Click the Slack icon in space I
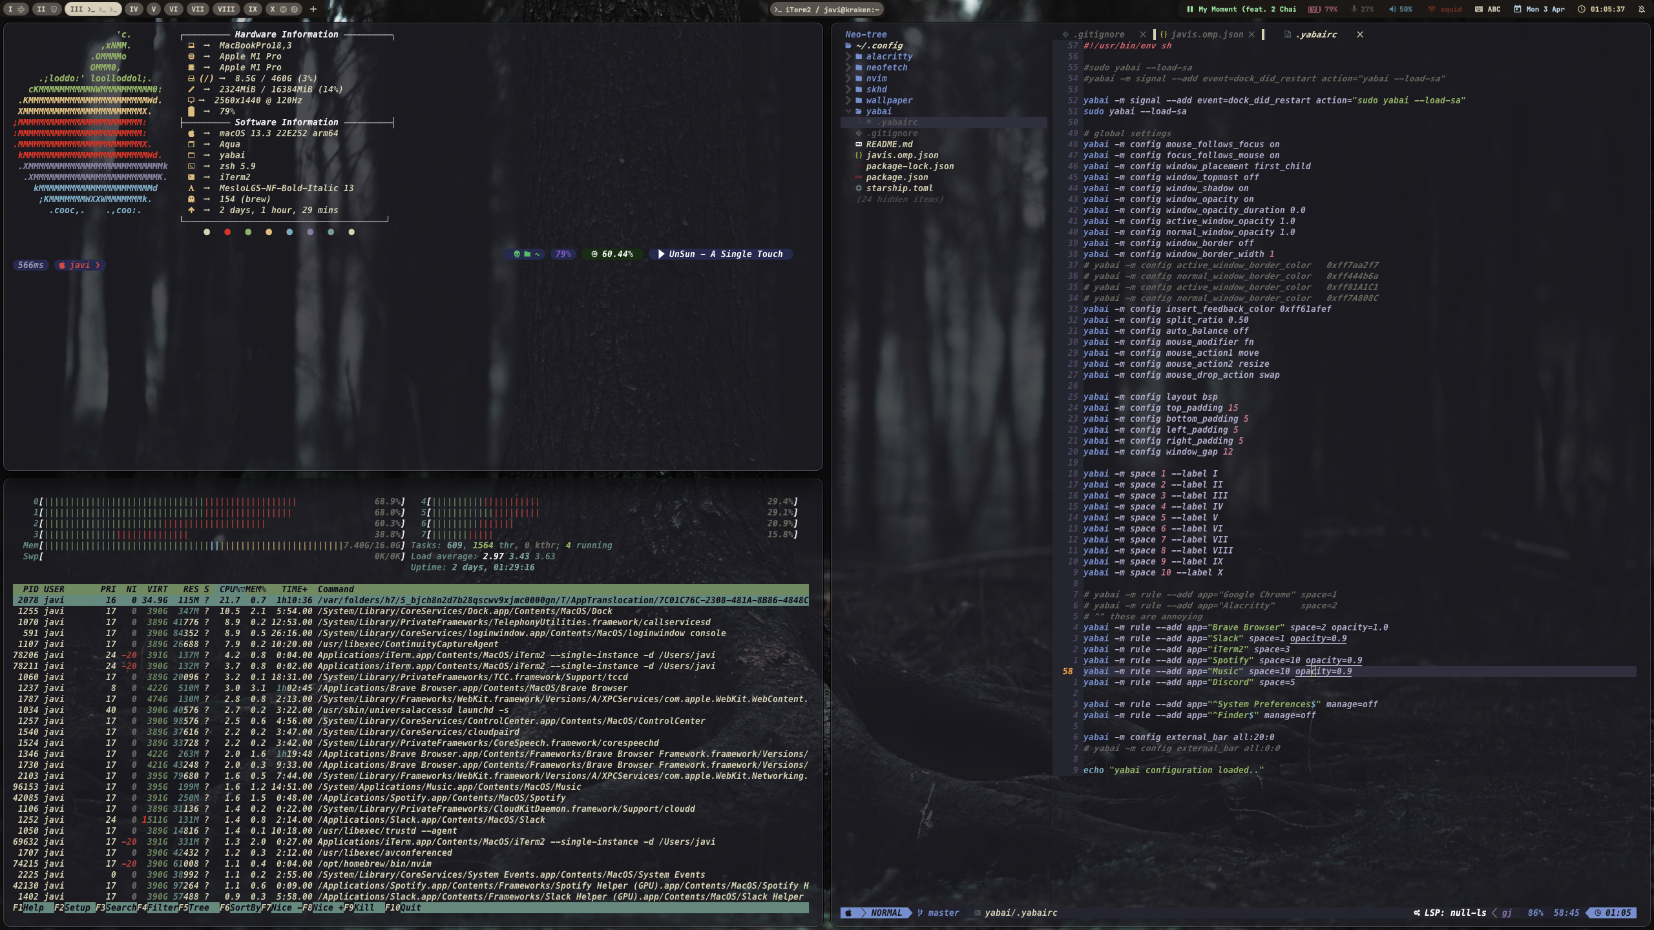This screenshot has height=930, width=1654. pos(21,9)
